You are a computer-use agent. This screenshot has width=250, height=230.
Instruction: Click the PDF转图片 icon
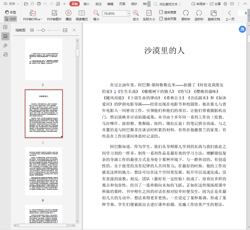point(54,13)
